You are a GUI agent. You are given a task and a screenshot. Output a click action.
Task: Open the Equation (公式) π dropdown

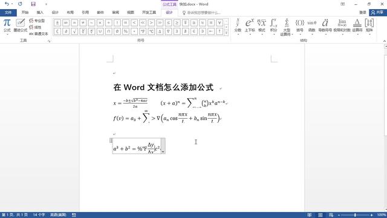7,26
